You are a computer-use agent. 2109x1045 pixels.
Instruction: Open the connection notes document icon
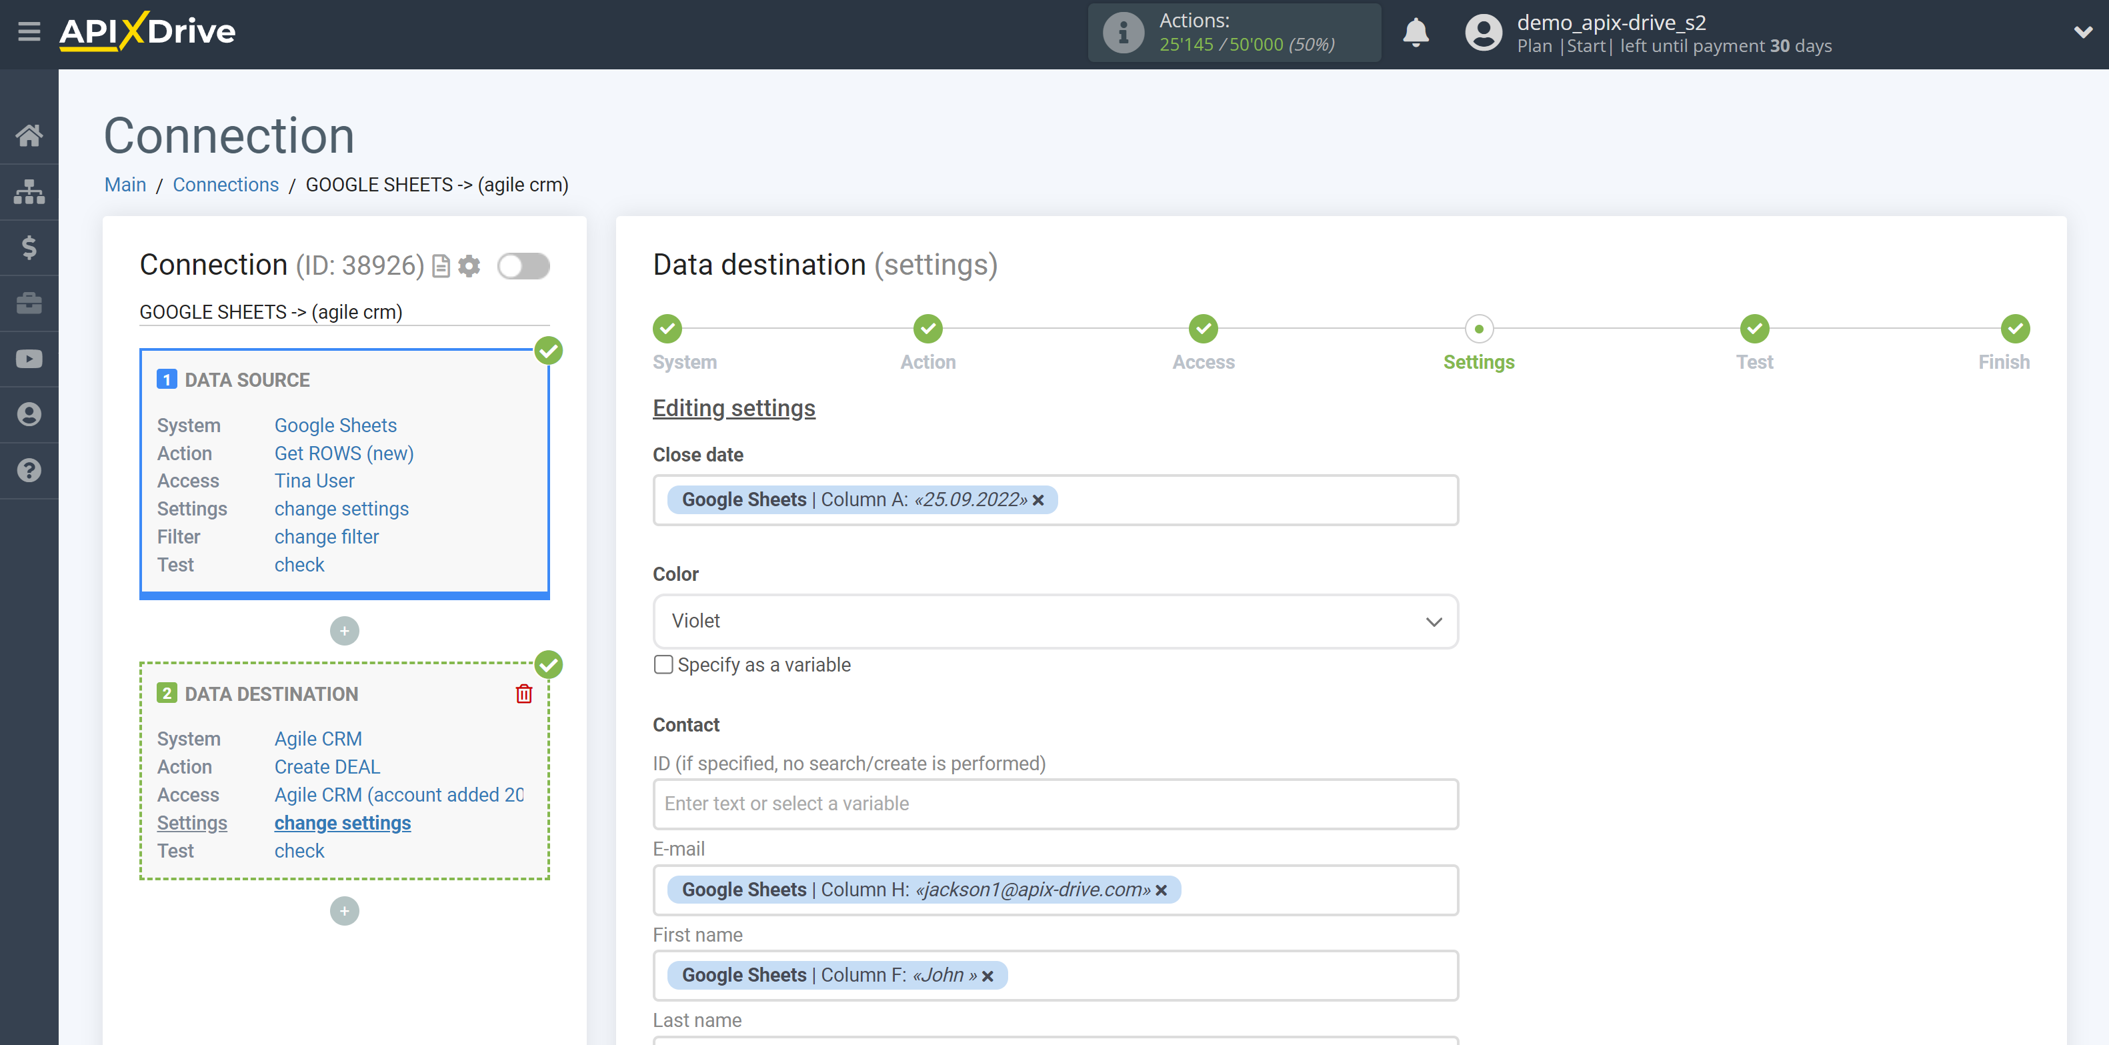click(441, 266)
